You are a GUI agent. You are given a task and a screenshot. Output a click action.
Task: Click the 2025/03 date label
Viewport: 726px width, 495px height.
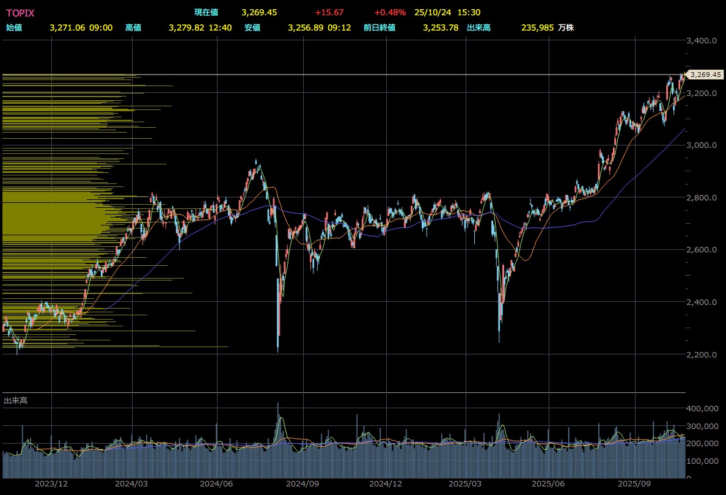[x=465, y=484]
